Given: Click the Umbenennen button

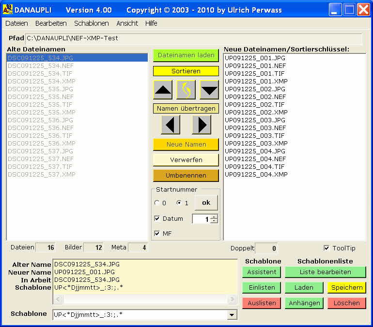Looking at the screenshot, I should 186,175.
